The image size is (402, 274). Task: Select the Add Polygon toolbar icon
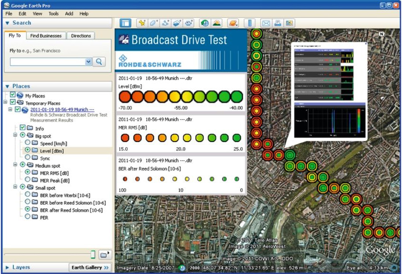153,23
